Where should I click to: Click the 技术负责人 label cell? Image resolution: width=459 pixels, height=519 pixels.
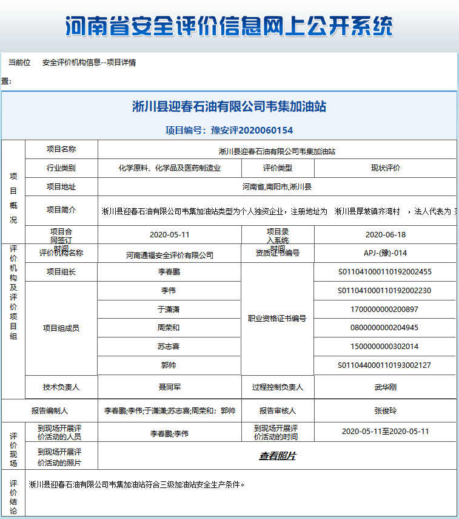pyautogui.click(x=61, y=387)
